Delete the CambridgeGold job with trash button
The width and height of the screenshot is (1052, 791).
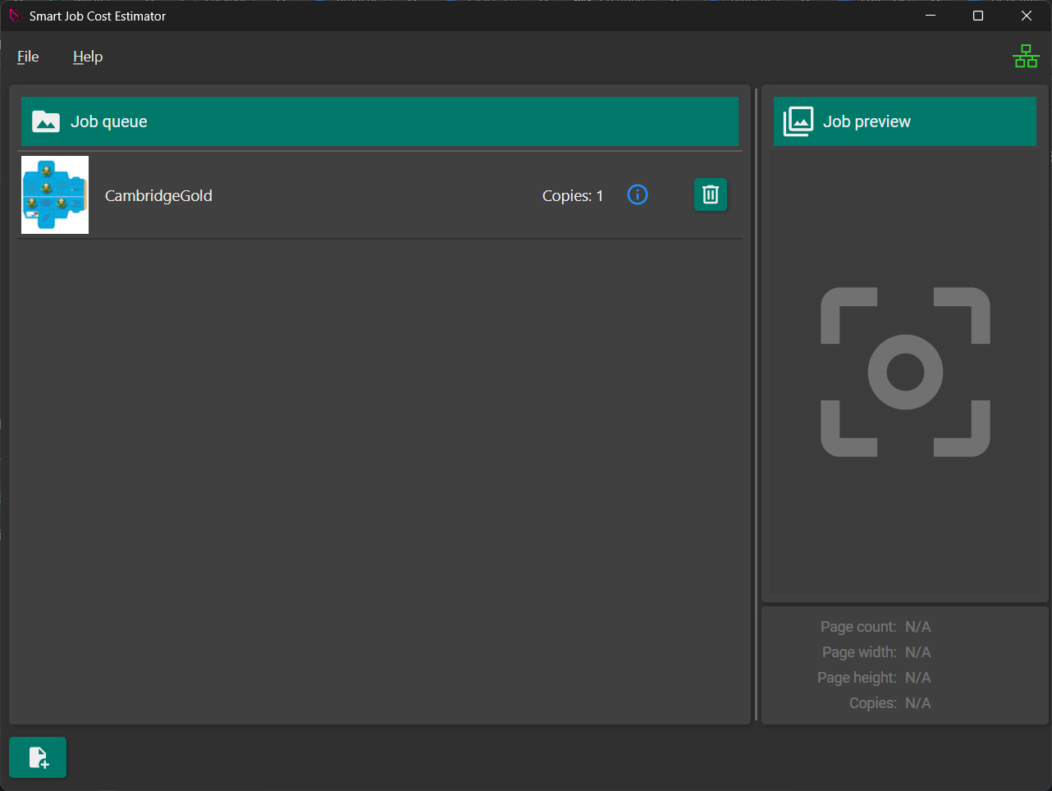click(711, 194)
